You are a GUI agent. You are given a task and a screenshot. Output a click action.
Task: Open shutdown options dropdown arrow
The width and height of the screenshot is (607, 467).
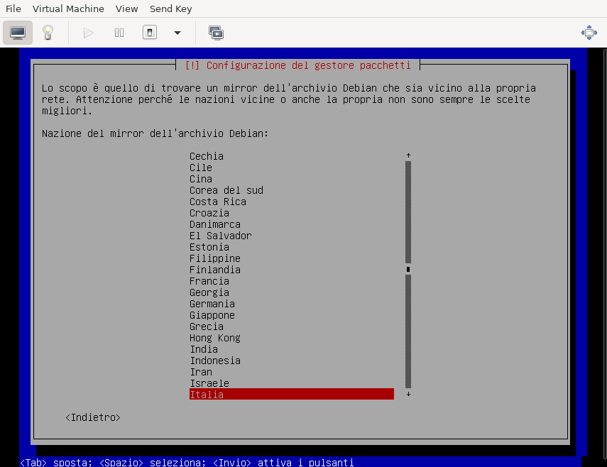(177, 33)
